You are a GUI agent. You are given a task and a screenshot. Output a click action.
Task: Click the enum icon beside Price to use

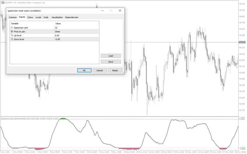[x=12, y=31]
